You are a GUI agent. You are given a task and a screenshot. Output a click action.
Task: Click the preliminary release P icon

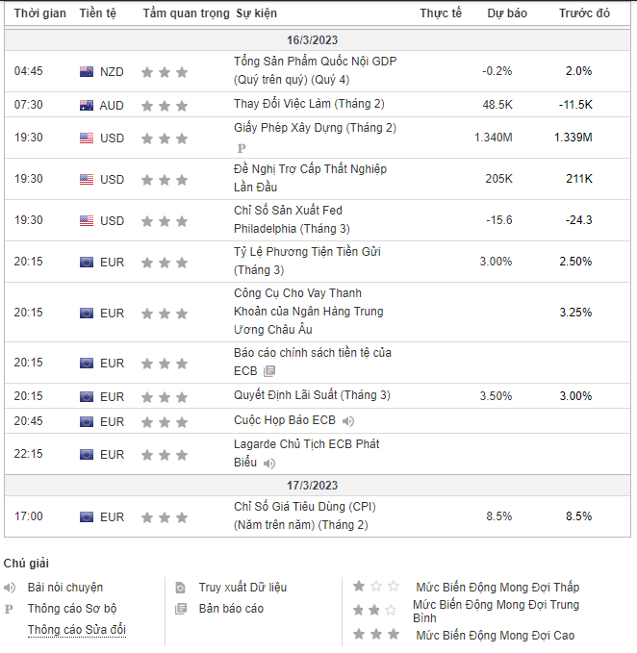point(241,149)
